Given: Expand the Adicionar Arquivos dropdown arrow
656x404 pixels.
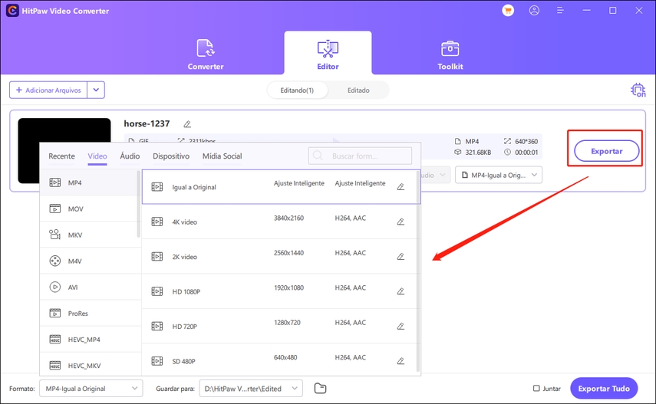Looking at the screenshot, I should pos(96,90).
